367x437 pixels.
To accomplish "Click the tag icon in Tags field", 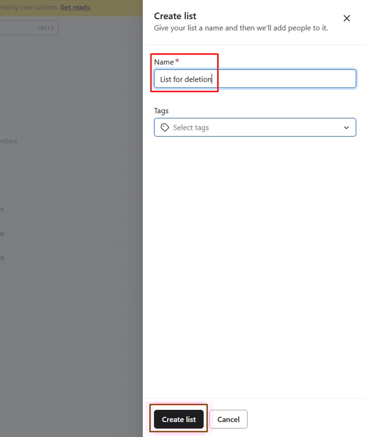I will [x=165, y=128].
